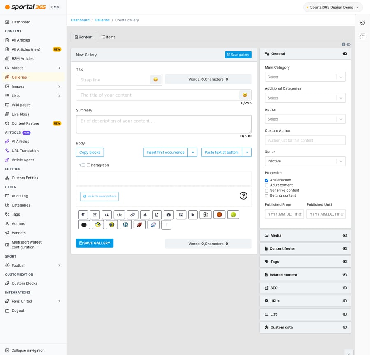Open the Author select dropdown

[305, 119]
